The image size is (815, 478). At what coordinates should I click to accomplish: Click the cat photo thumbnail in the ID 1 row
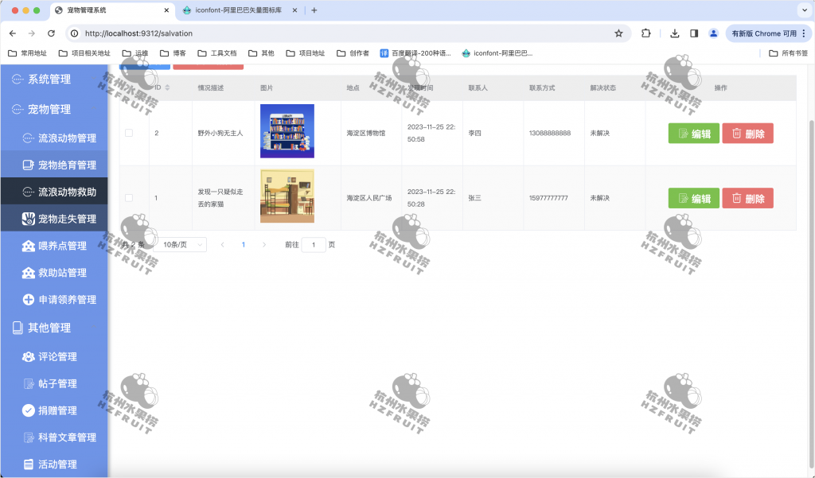(x=287, y=195)
